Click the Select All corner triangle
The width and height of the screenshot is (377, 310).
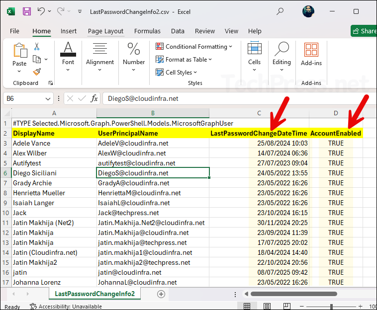pos(7,113)
